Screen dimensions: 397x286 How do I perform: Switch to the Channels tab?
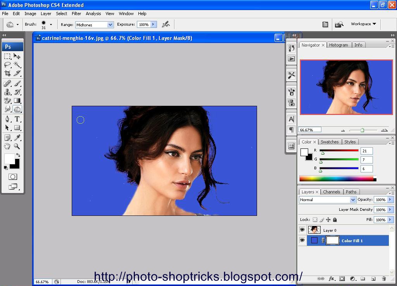click(x=331, y=192)
